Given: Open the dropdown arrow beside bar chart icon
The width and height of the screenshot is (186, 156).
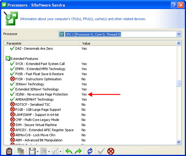Looking at the screenshot, I should pos(49,151).
